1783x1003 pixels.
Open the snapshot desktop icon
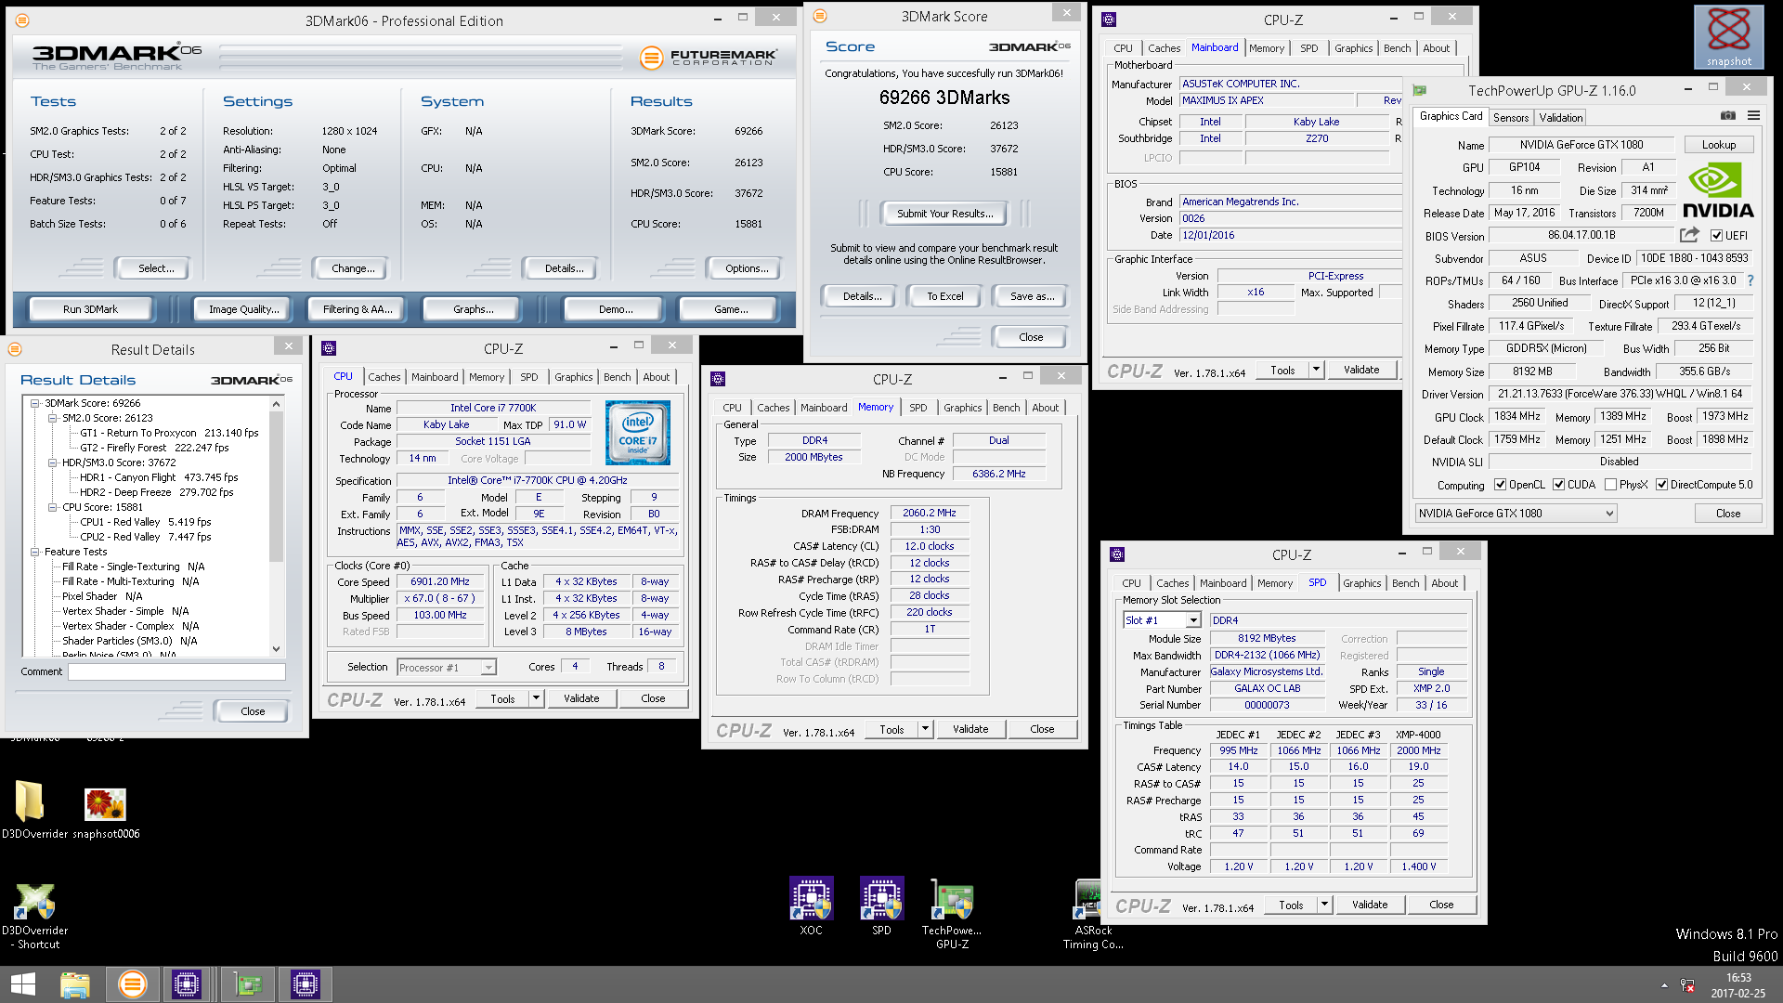click(1728, 37)
